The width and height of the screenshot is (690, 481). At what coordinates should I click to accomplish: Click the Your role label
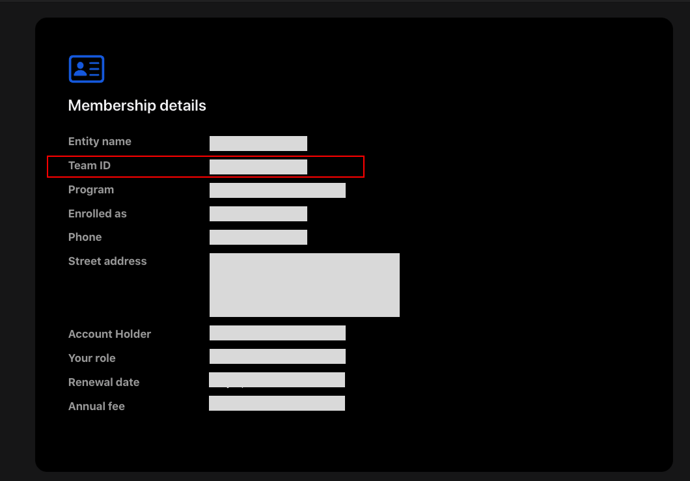pos(92,359)
